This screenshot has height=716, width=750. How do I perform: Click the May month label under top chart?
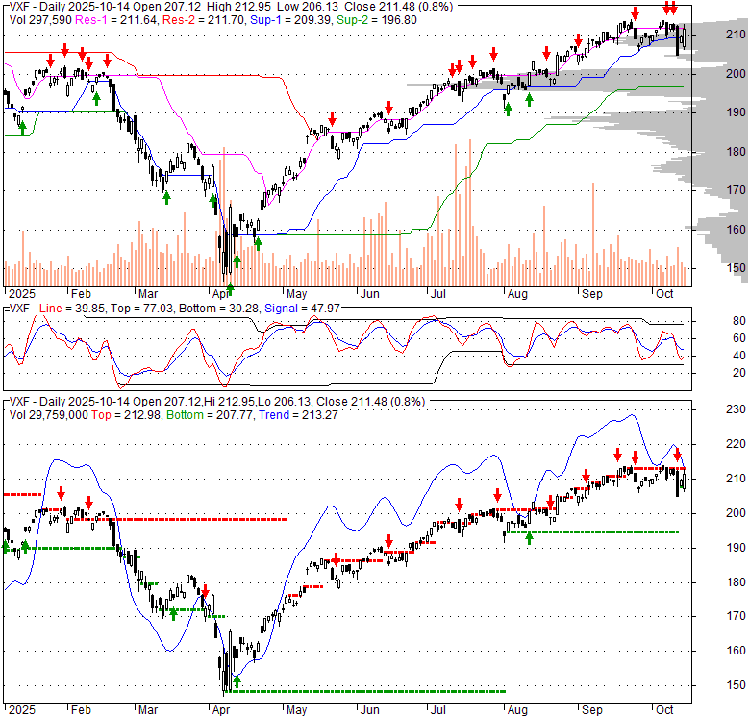[296, 294]
